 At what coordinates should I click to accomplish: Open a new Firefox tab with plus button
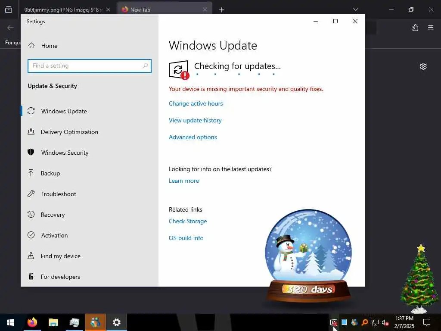tap(222, 10)
